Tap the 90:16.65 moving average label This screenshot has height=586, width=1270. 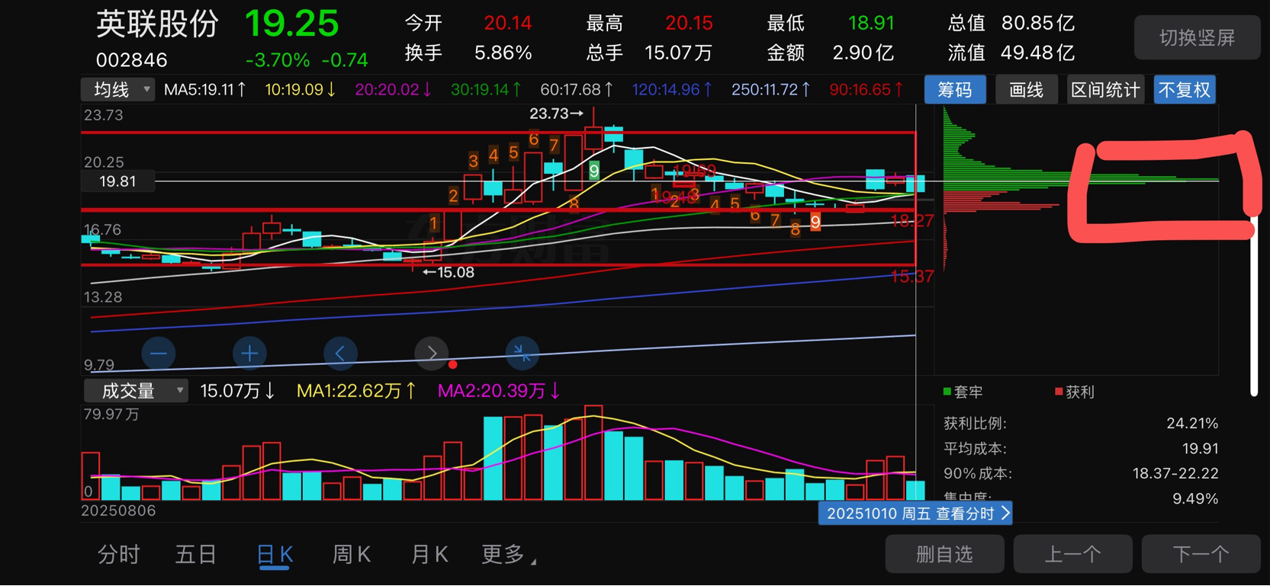866,90
